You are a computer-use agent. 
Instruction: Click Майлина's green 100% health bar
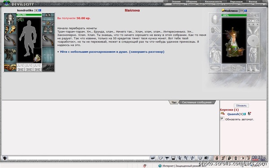pyautogui.click(x=234, y=15)
